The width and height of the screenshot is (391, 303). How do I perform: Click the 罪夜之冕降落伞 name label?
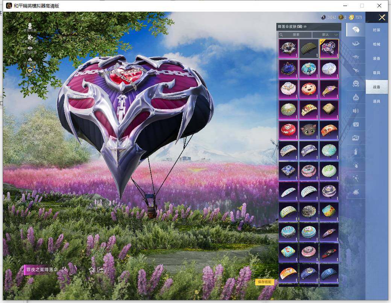pyautogui.click(x=42, y=270)
